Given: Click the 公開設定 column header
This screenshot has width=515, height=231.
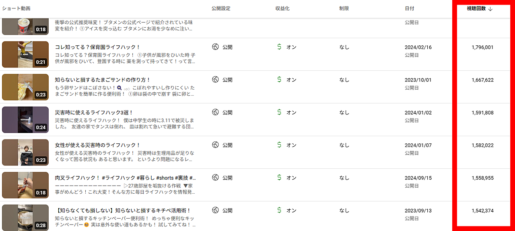Looking at the screenshot, I should pyautogui.click(x=221, y=8).
